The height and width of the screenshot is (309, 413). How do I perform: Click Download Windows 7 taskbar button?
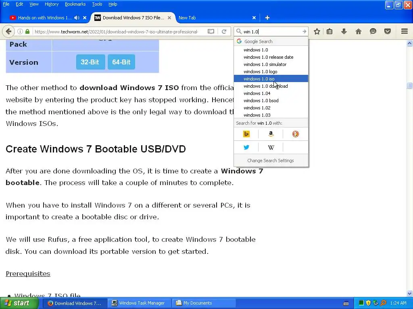pyautogui.click(x=75, y=303)
